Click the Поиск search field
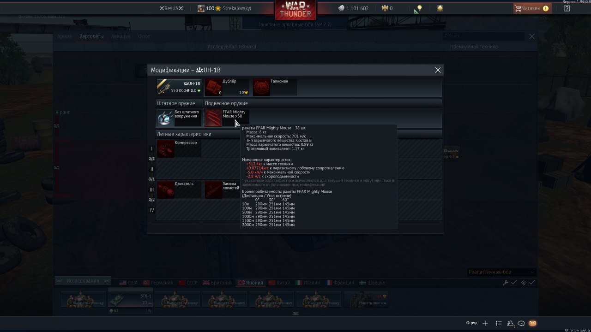This screenshot has width=591, height=332. coord(483,36)
